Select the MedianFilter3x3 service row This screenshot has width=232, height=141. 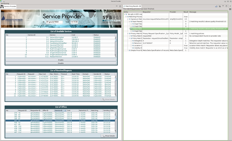tap(60, 57)
